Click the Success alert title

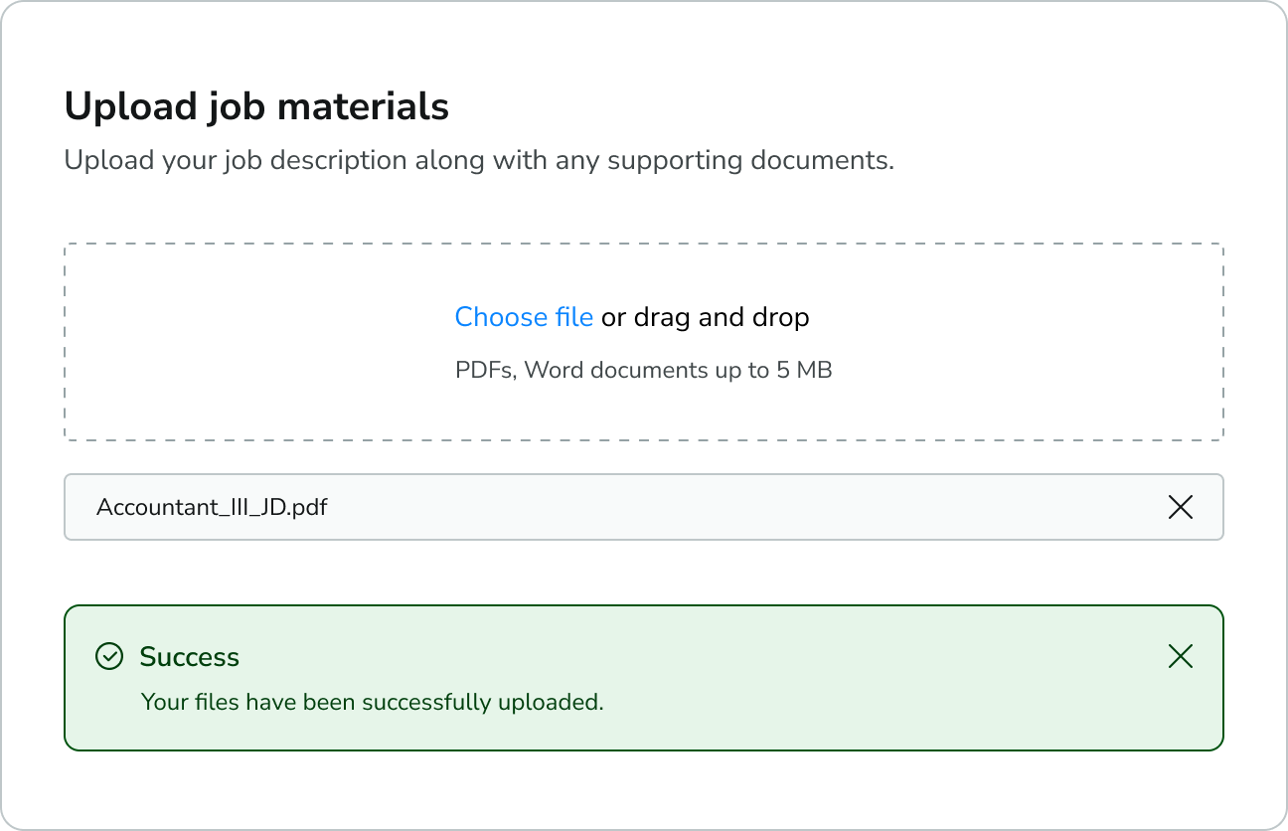pos(189,657)
